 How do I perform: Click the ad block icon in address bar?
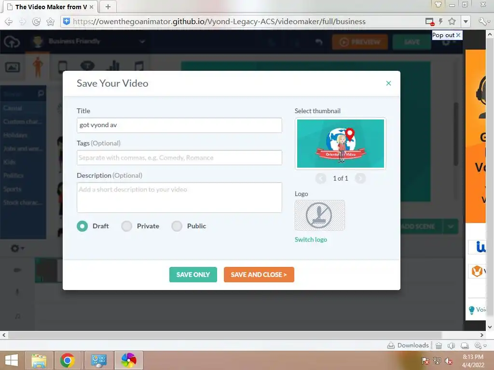coord(430,21)
